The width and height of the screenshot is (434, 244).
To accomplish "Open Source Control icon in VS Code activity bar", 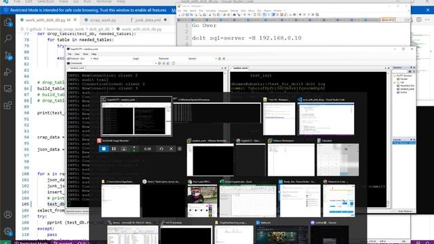I will coord(7,56).
